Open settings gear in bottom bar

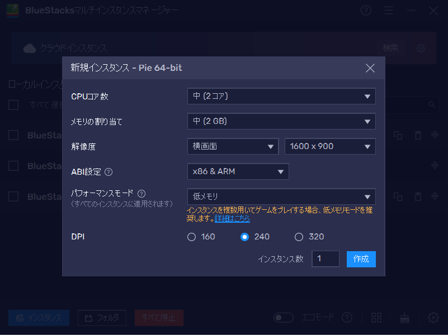pos(433,318)
